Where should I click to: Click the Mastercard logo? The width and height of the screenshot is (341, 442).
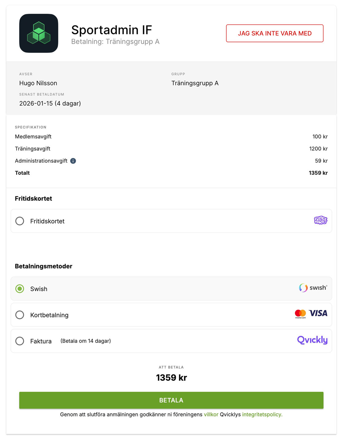point(300,314)
